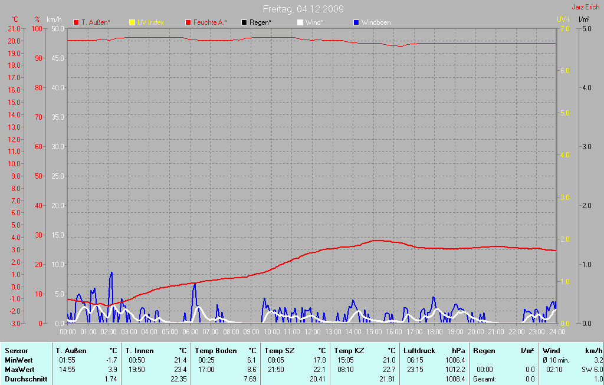Click the Durchschnitt row label
This screenshot has width=604, height=385.
[25, 379]
